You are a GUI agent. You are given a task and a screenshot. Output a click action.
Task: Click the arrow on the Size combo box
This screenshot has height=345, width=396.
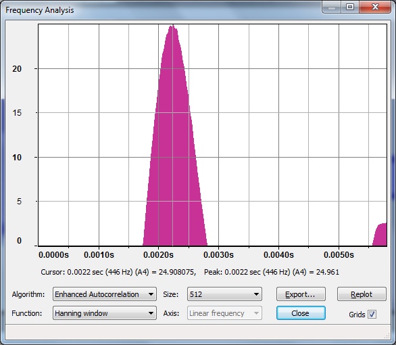click(x=256, y=294)
